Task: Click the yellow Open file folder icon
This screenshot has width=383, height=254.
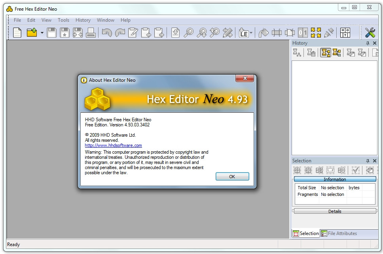Action: pyautogui.click(x=32, y=33)
